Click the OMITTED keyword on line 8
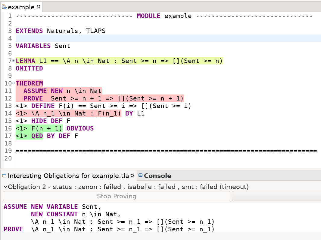 tap(29, 68)
